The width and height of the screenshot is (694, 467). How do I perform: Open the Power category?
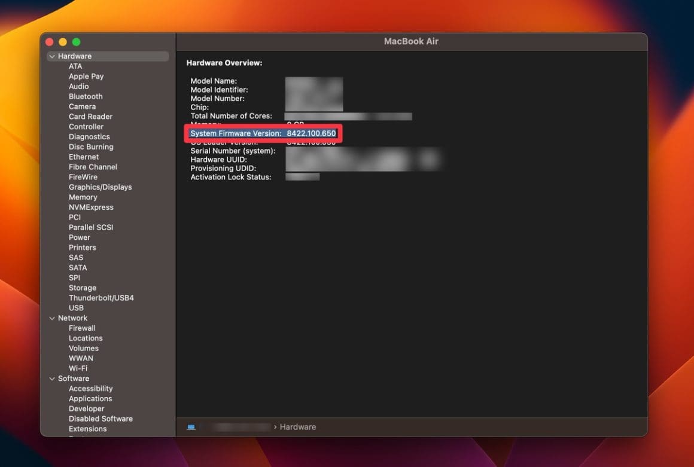(x=79, y=237)
